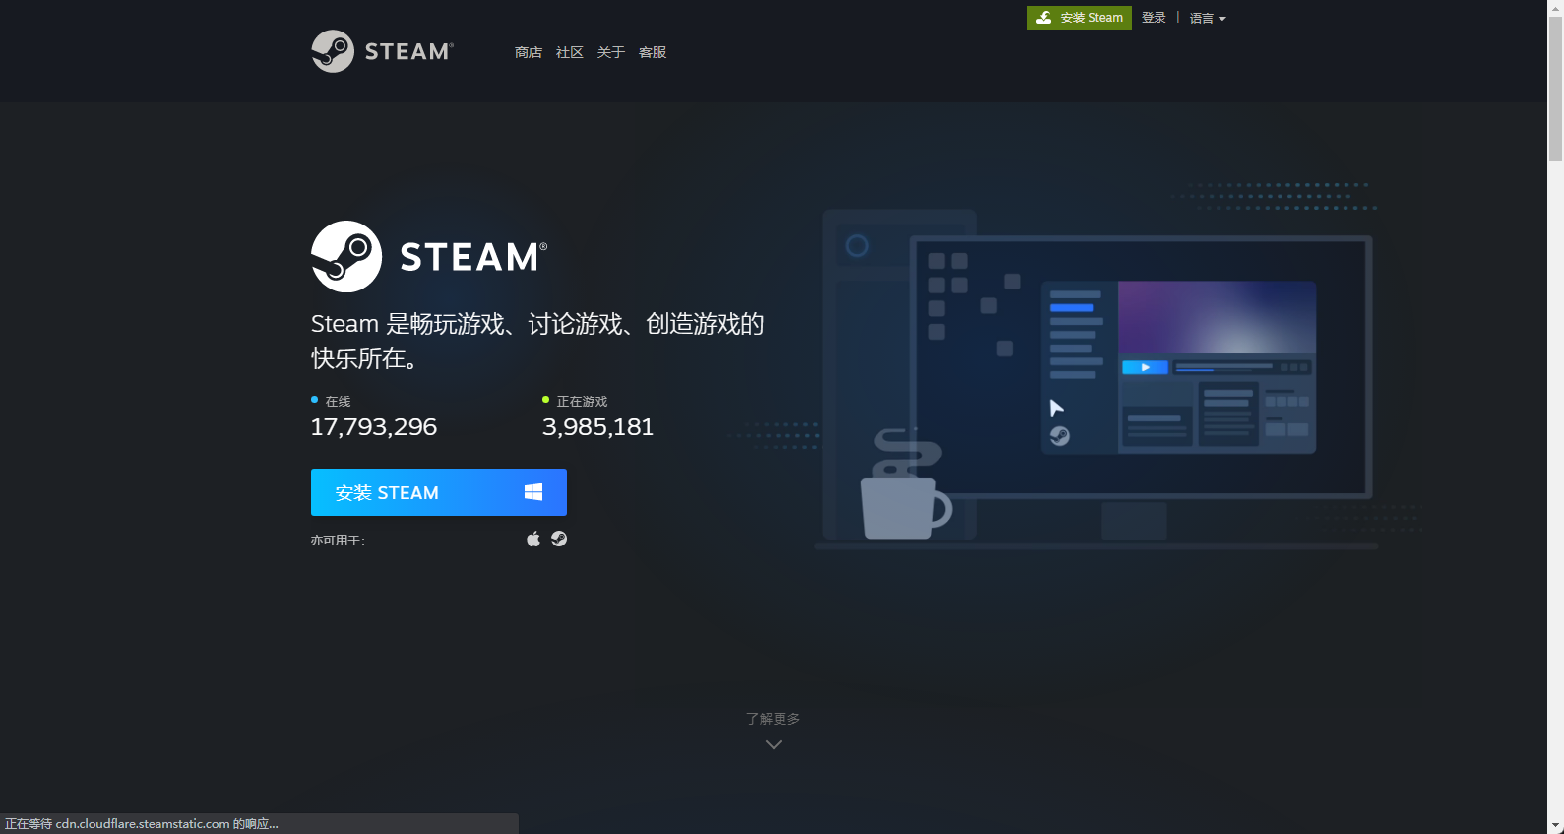
Task: Click the 登录 login link
Action: coord(1154,18)
